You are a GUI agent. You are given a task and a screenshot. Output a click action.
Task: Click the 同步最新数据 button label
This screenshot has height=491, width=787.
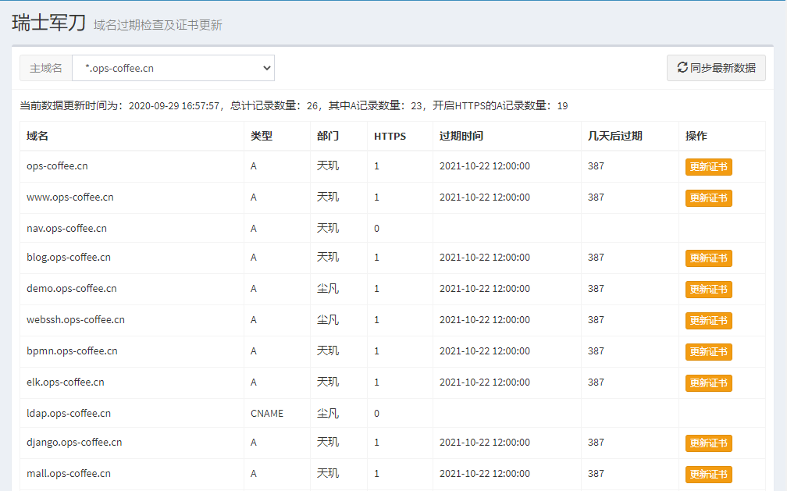pyautogui.click(x=723, y=68)
